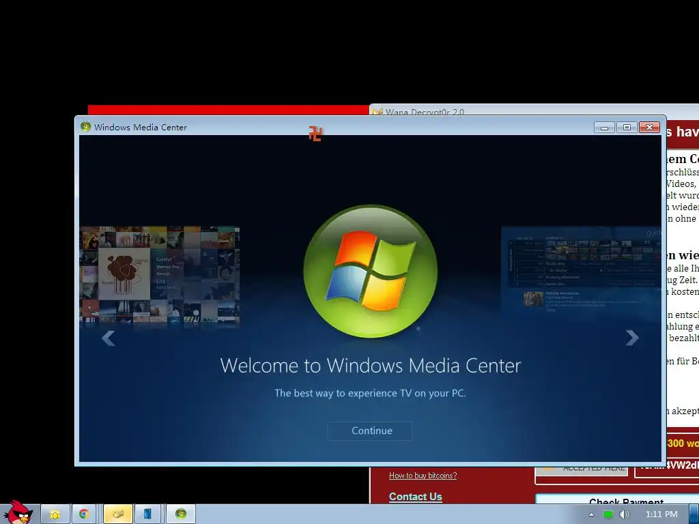Maximize the Windows Media Center window

pos(627,128)
